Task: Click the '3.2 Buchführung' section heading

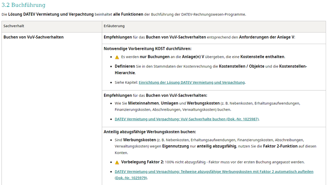Action: (23, 5)
